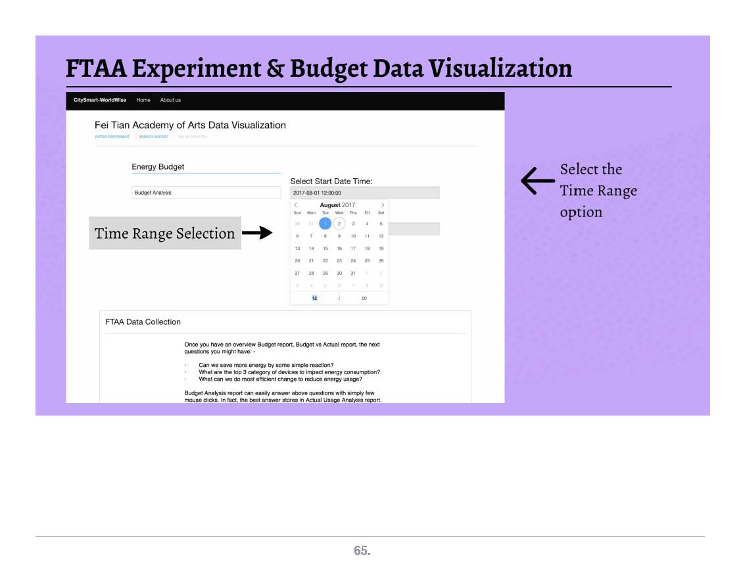This screenshot has height=576, width=745.
Task: Choose August 15 on the calendar
Action: [x=325, y=249]
